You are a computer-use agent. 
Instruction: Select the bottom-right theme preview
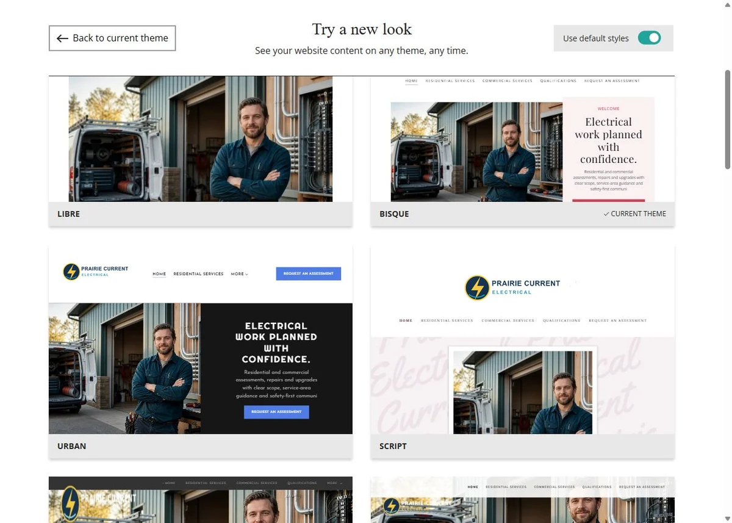tap(523, 500)
